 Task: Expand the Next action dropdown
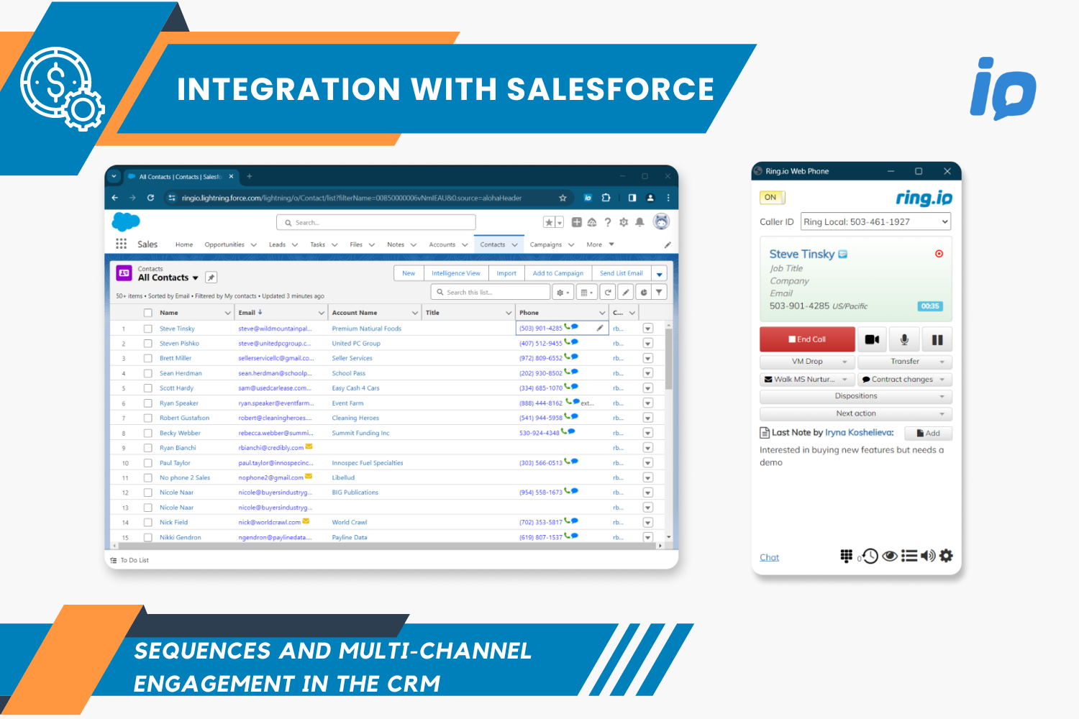(855, 414)
